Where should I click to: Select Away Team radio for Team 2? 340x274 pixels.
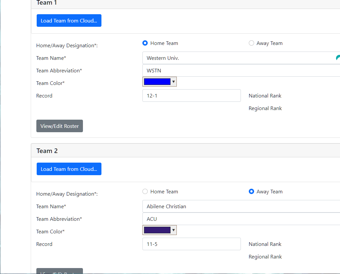pyautogui.click(x=251, y=191)
